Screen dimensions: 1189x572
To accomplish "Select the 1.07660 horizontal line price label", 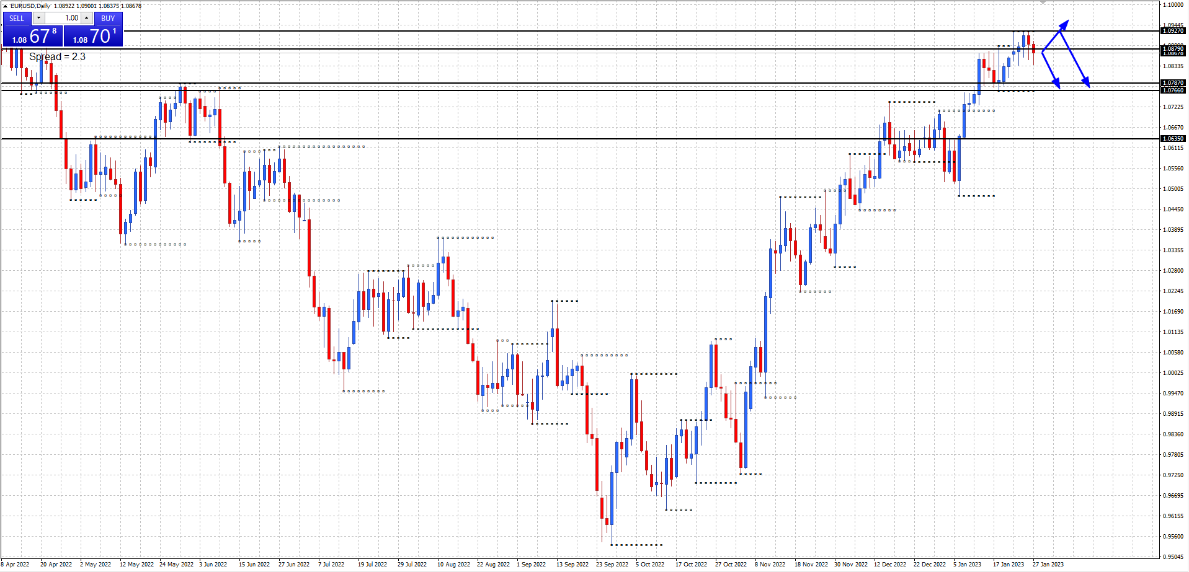I will (x=1173, y=90).
